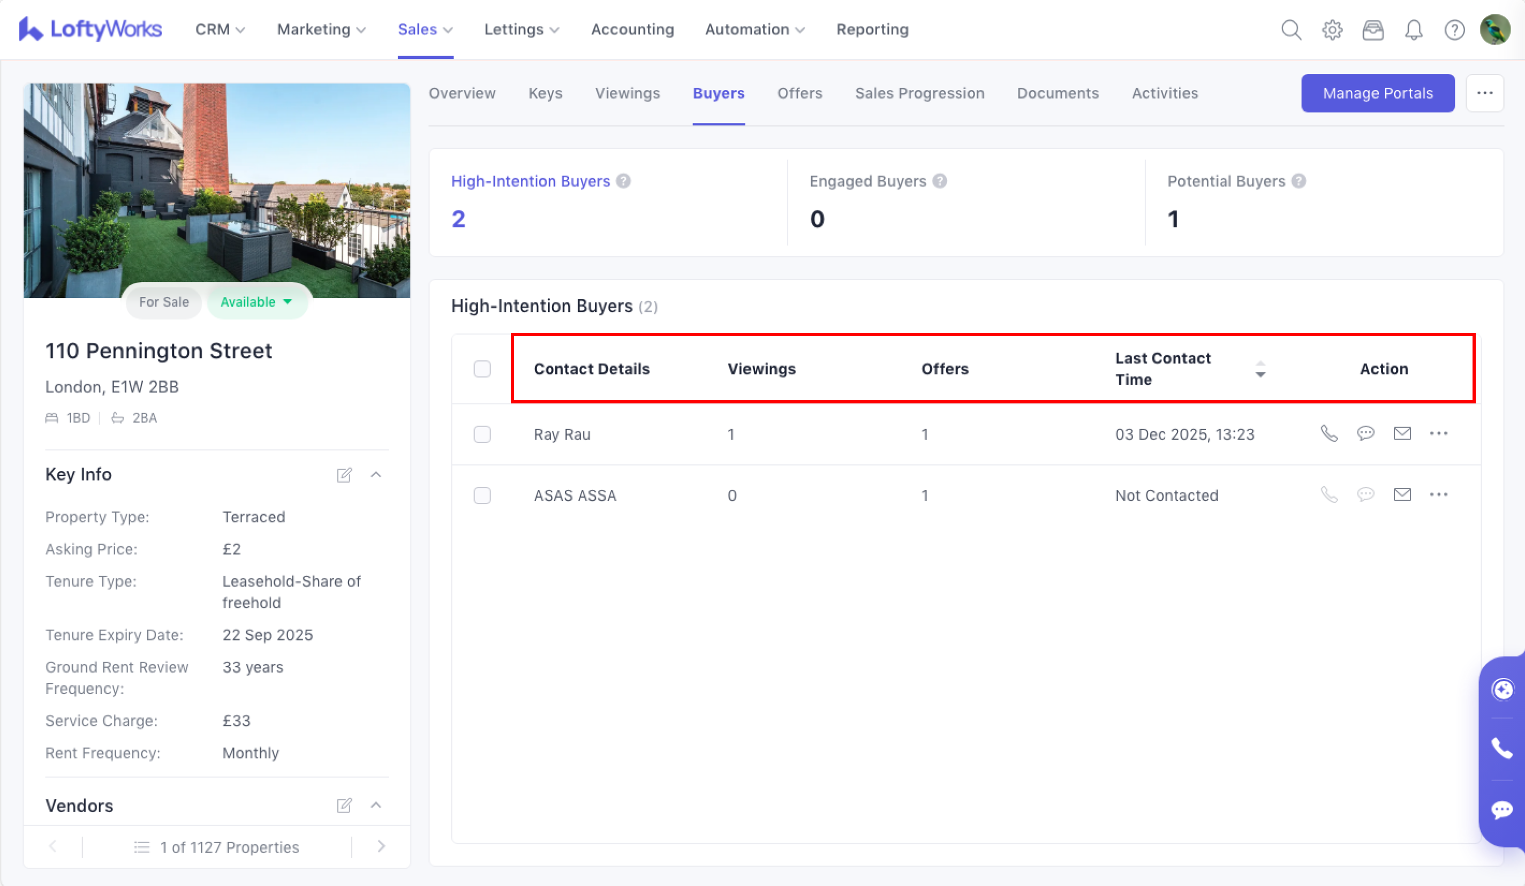
Task: Collapse the Vendors section chevron
Action: (376, 805)
